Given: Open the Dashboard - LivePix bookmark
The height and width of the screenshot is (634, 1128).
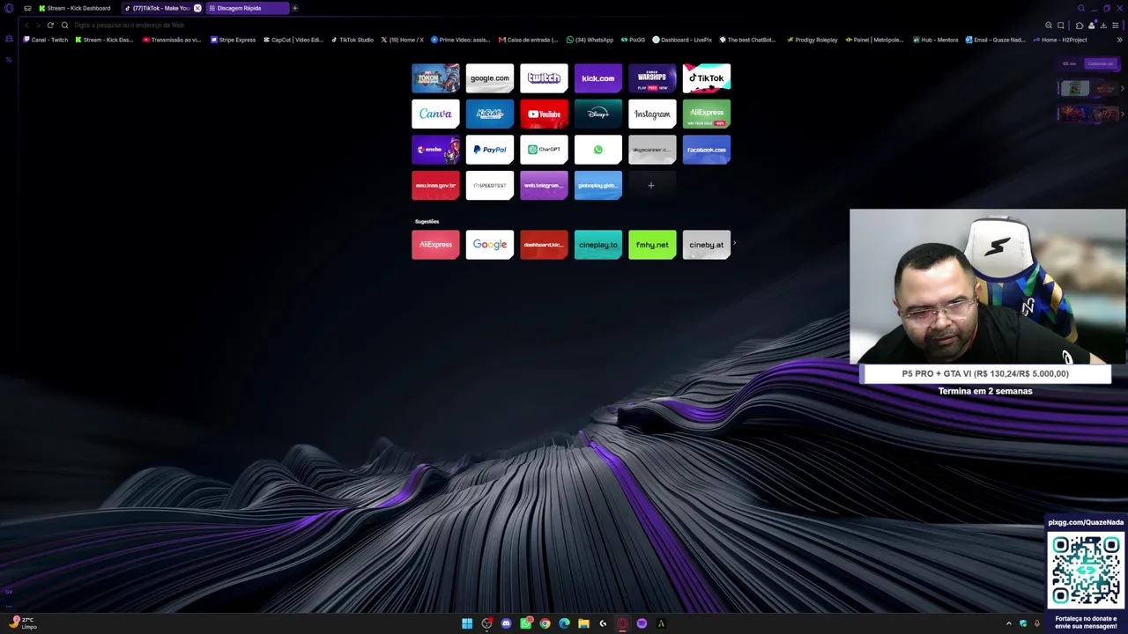Looking at the screenshot, I should click(x=682, y=40).
